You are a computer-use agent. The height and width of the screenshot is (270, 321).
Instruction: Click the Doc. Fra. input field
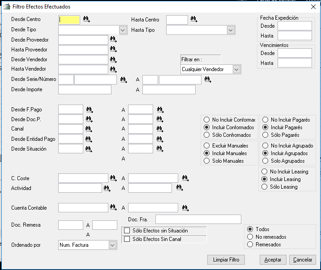(198, 219)
